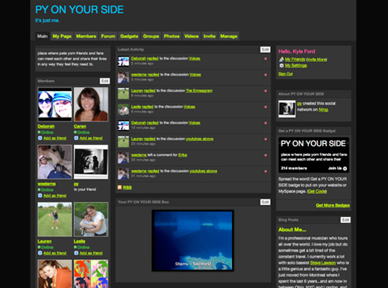Open the Get More Badges link
Screen dimensions: 388x288
[x=333, y=205]
